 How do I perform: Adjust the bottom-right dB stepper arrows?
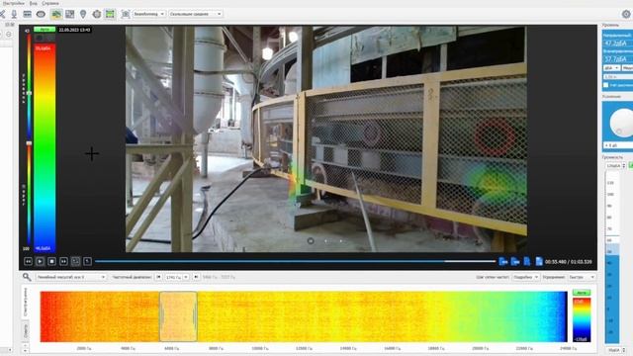(624, 350)
